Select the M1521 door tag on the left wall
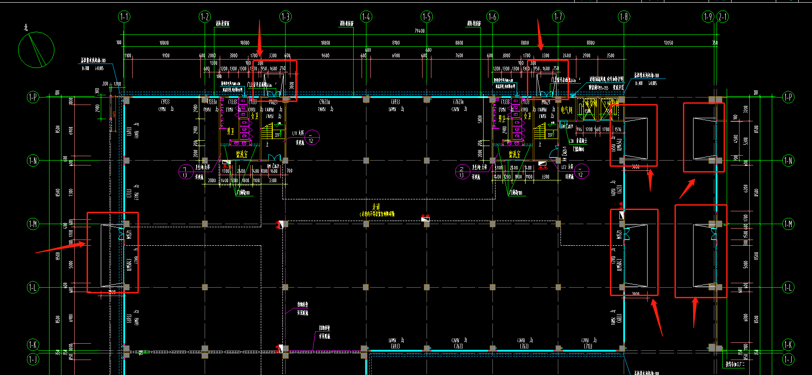812x375 pixels. tap(129, 235)
